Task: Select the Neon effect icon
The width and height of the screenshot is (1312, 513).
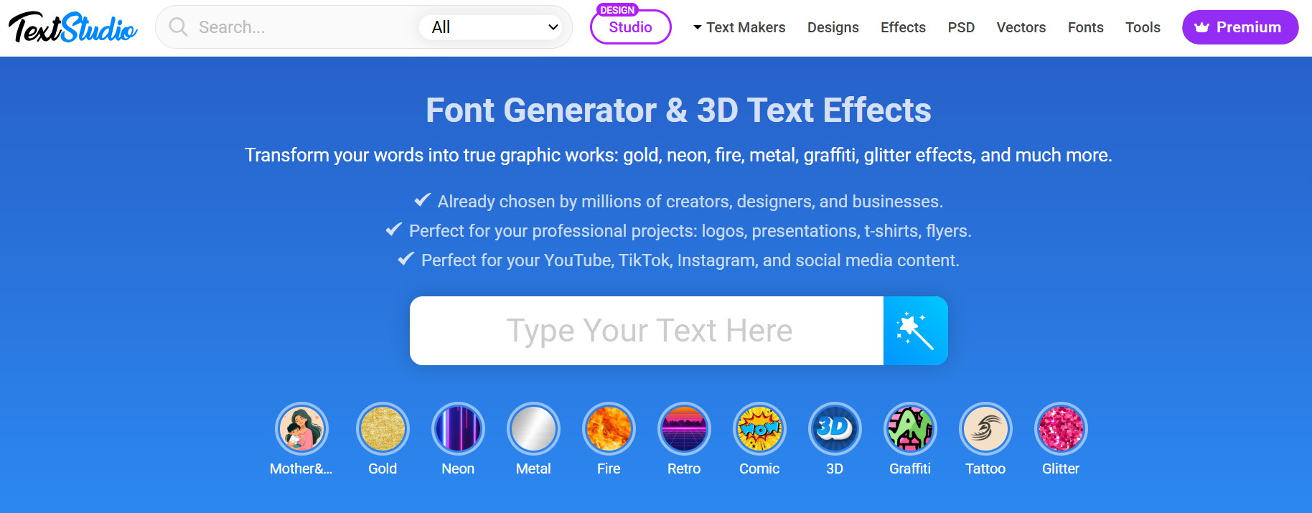Action: pyautogui.click(x=458, y=428)
